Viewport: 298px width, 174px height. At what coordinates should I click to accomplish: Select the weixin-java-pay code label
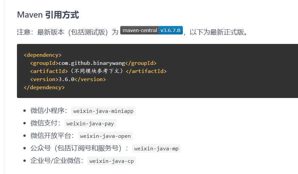tap(90, 123)
